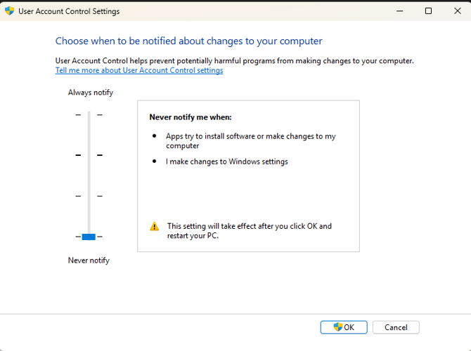Set the slider to the third tick from the top
The width and height of the screenshot is (471, 351).
tap(89, 196)
